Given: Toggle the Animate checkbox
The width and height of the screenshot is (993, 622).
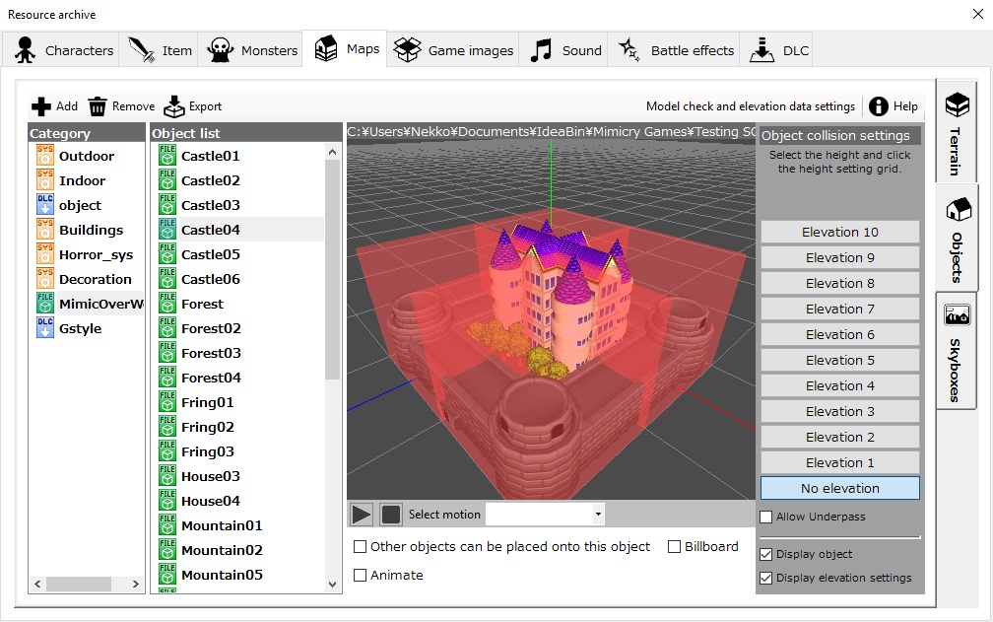Looking at the screenshot, I should pos(360,575).
